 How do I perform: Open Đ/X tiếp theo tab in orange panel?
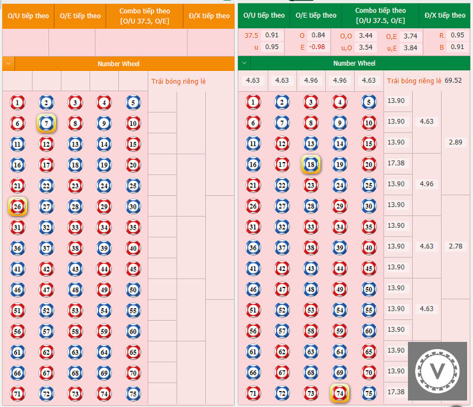(x=209, y=16)
